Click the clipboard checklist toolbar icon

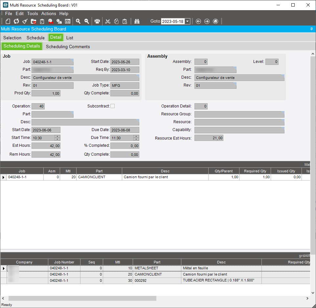[42, 21]
